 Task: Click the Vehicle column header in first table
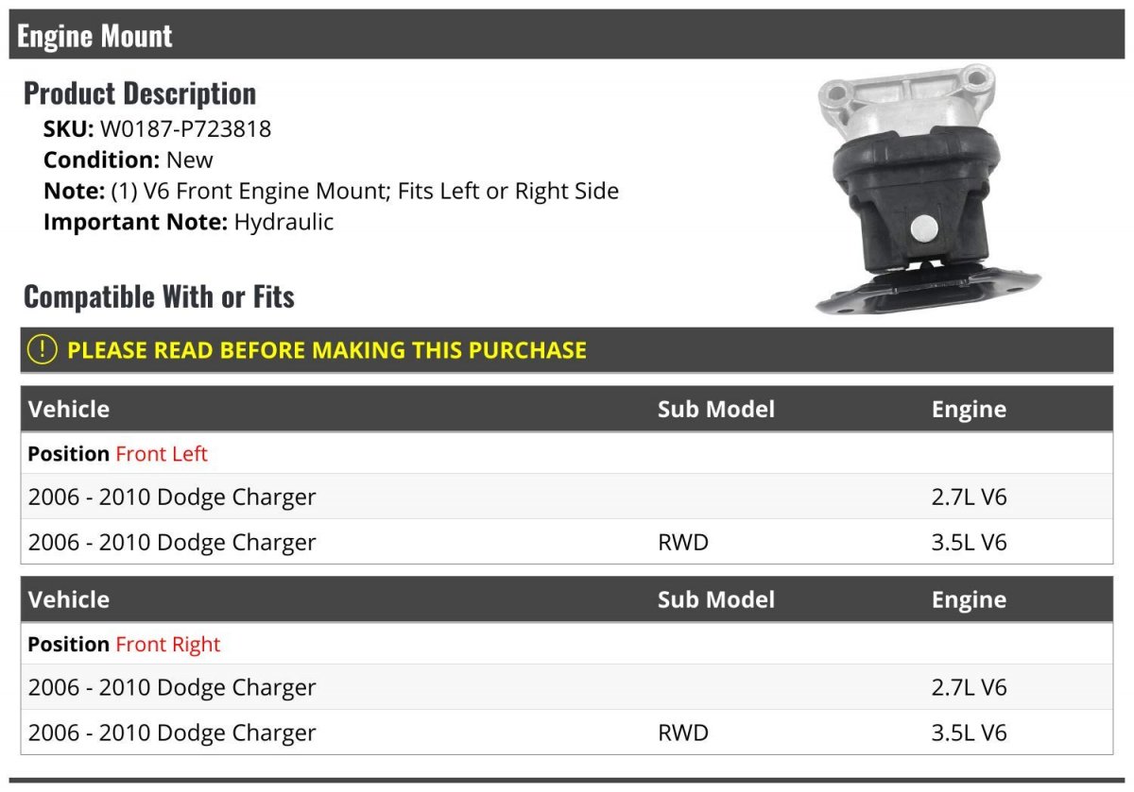click(x=69, y=409)
